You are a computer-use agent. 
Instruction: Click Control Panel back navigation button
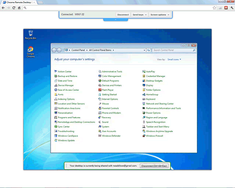coord(54,50)
